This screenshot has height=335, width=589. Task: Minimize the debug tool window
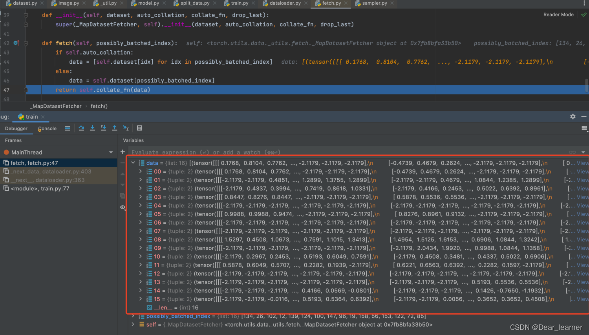tap(584, 117)
